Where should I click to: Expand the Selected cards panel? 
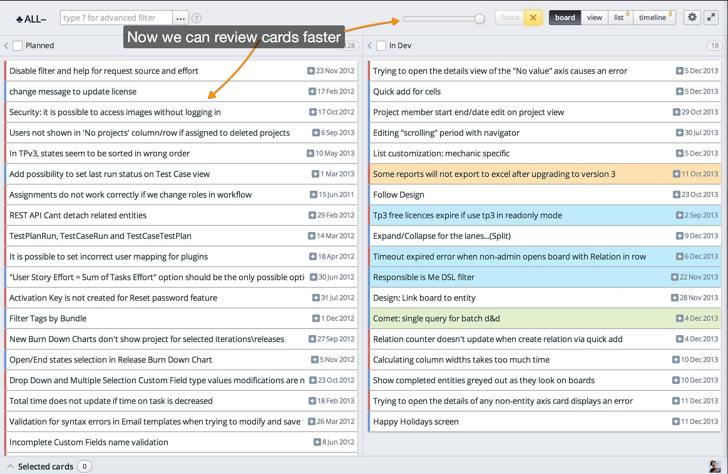pos(11,466)
